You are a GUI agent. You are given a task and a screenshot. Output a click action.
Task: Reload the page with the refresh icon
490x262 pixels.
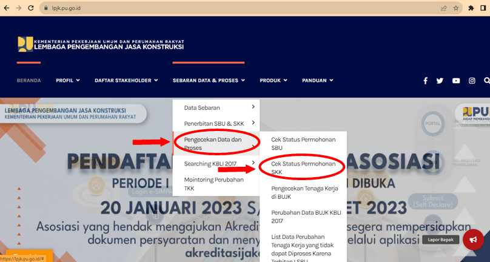pos(31,8)
